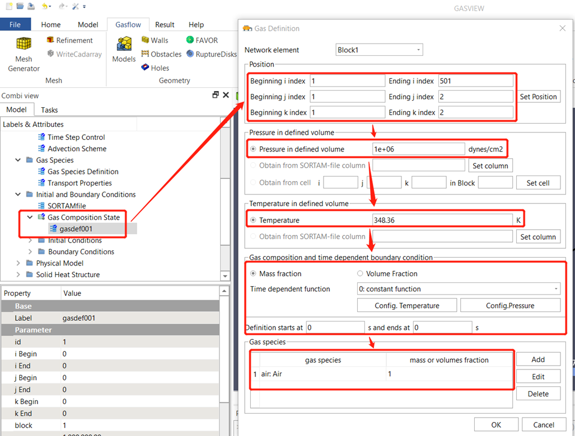This screenshot has width=575, height=436.
Task: Collapse Gas Composition State node
Action: 30,217
